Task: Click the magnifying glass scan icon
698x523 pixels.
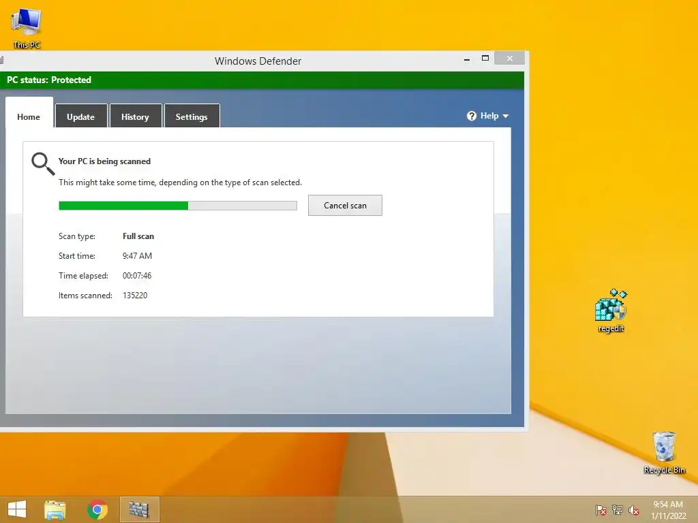Action: (43, 163)
